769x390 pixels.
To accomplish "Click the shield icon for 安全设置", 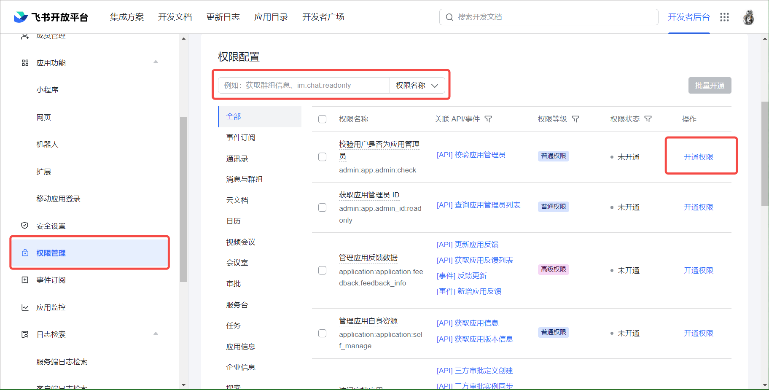I will 25,226.
